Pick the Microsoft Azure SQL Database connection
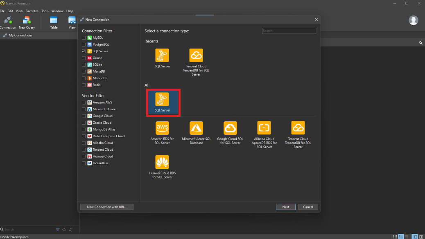The height and width of the screenshot is (239, 425). click(196, 127)
